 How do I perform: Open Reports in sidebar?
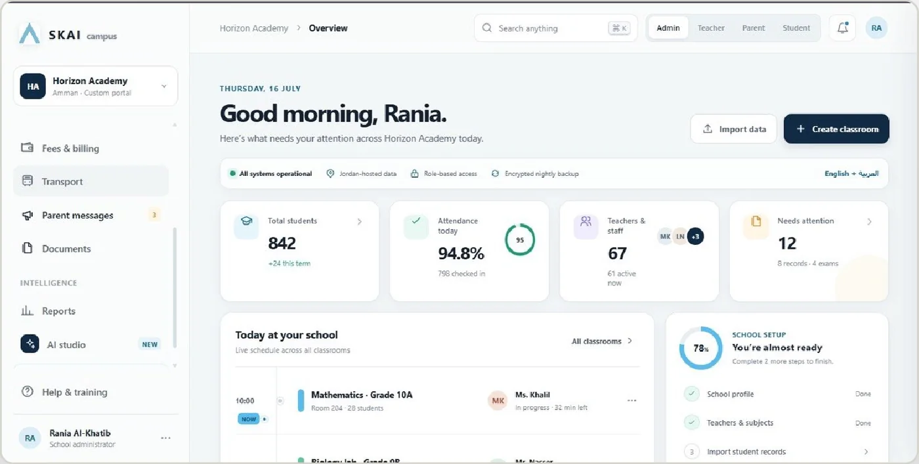(x=91, y=311)
